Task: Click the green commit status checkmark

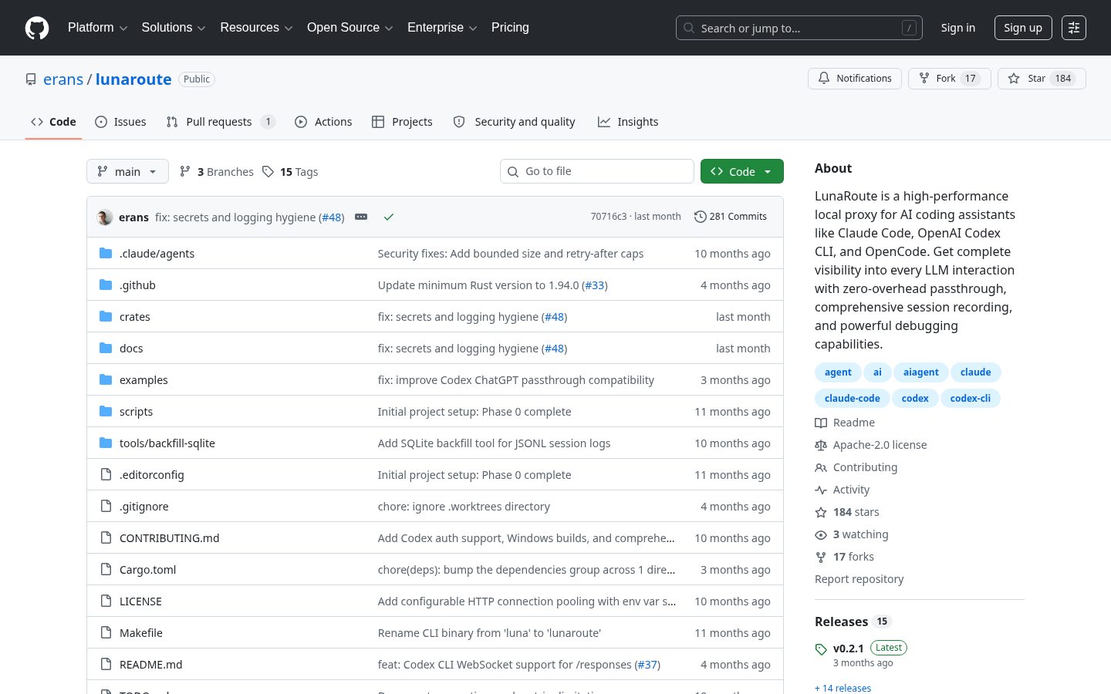Action: pos(389,217)
